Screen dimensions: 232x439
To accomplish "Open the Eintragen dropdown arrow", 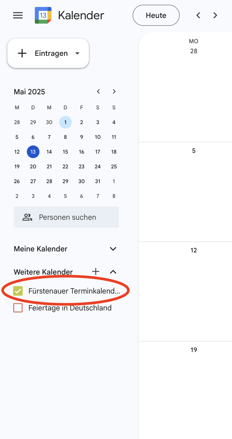I will 77,53.
